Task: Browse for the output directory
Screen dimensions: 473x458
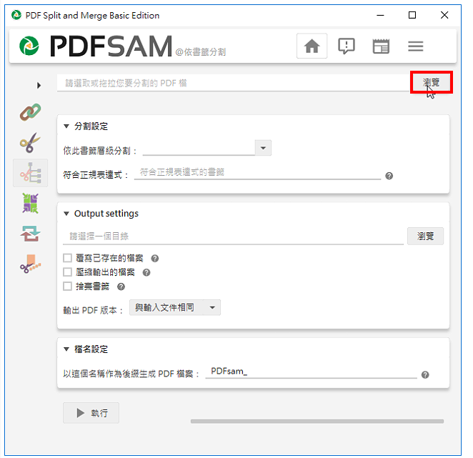Action: coord(425,236)
